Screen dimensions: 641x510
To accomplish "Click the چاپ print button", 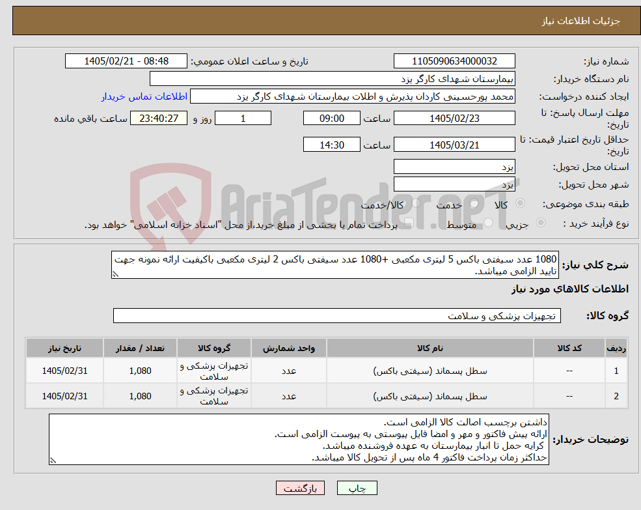I will pos(357,488).
